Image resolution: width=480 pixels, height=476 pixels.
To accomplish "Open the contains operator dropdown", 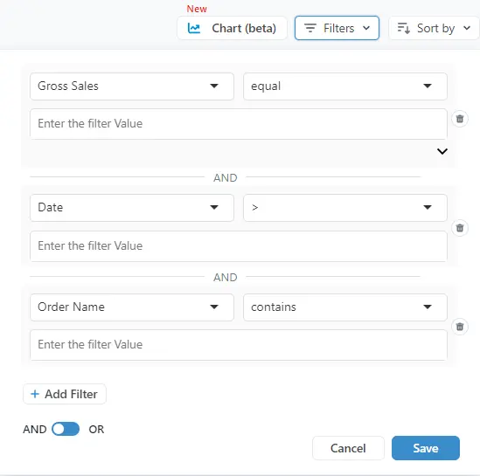I will 345,307.
